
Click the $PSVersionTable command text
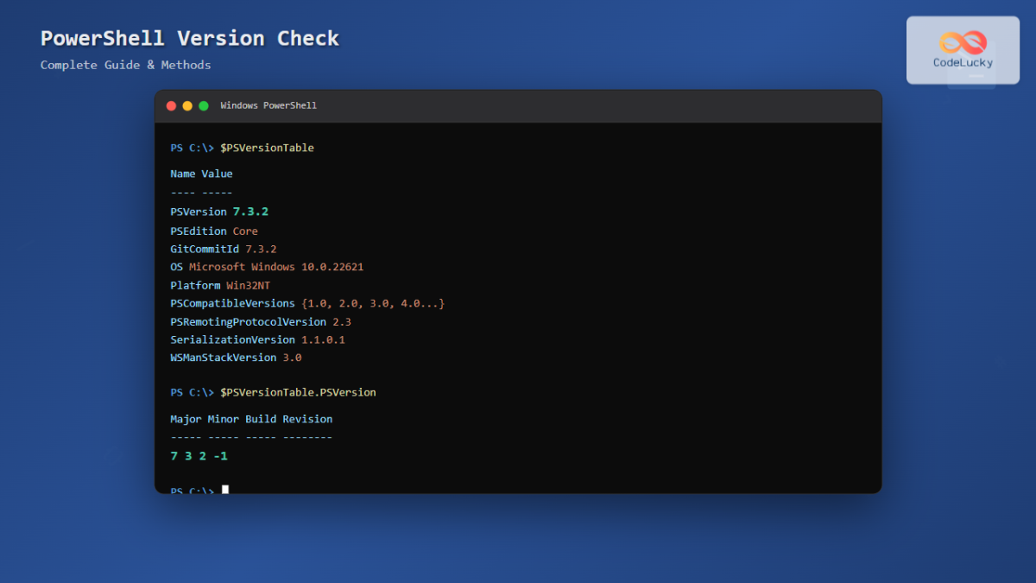tap(267, 148)
